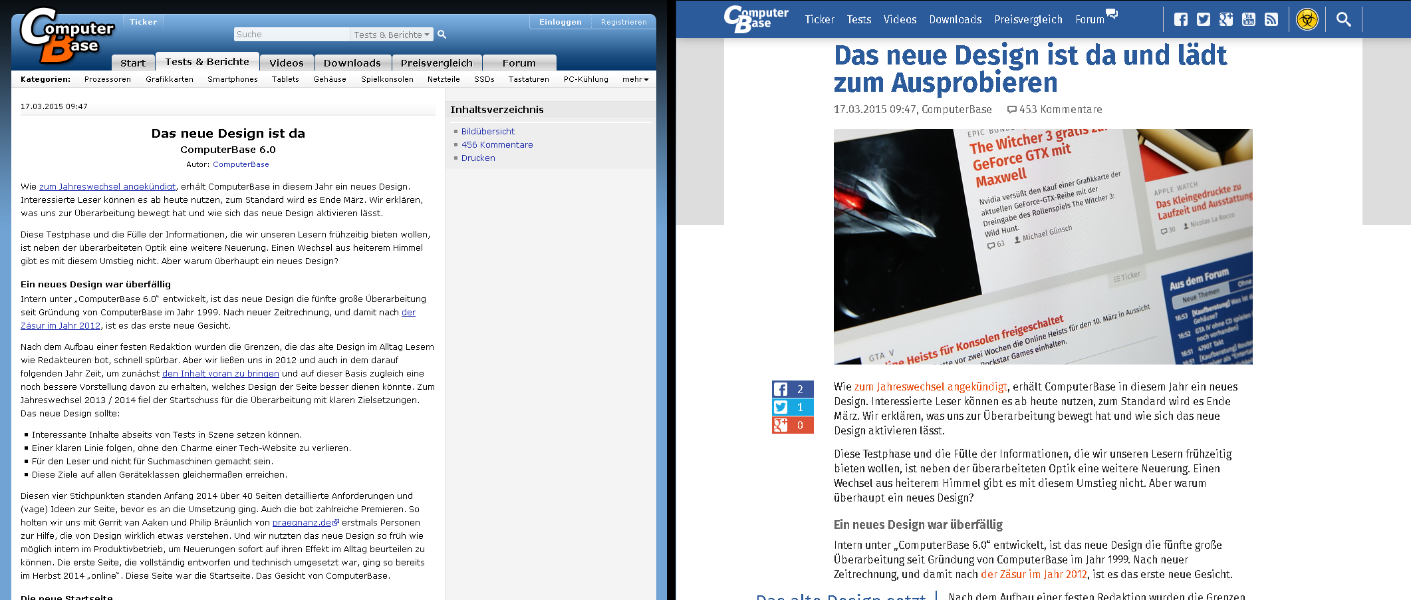Open Grafikkarten category
The width and height of the screenshot is (1411, 600).
click(x=170, y=79)
